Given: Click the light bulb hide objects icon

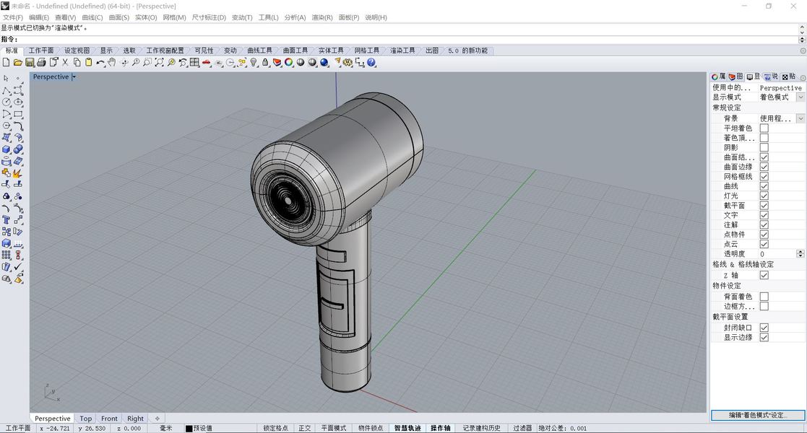Looking at the screenshot, I should tap(254, 62).
